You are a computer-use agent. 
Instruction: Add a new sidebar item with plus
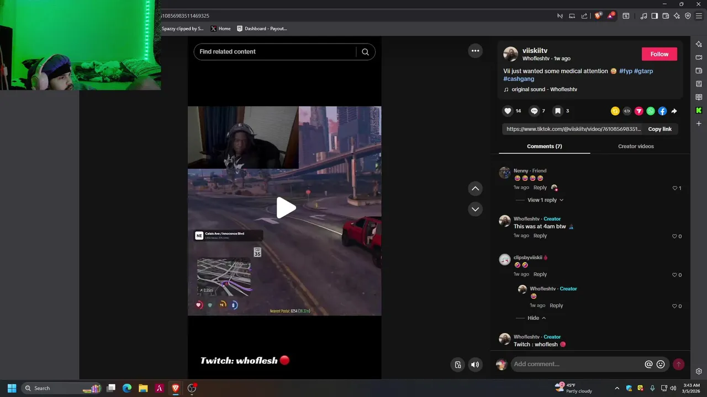699,124
